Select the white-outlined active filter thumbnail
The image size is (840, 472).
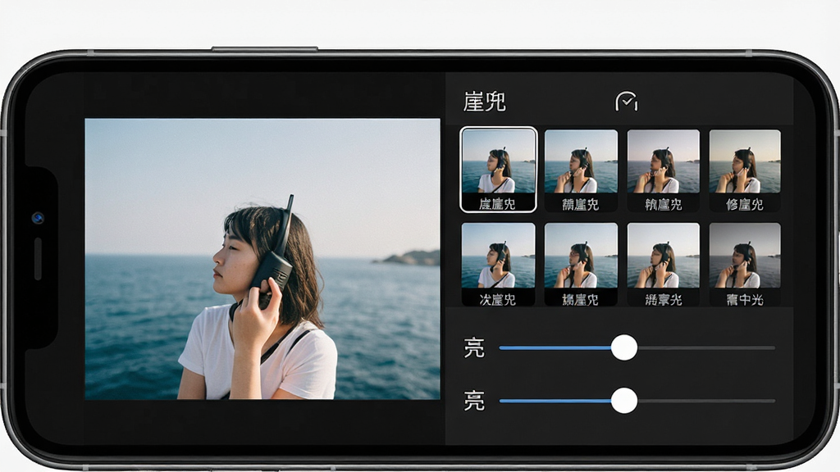coord(498,170)
